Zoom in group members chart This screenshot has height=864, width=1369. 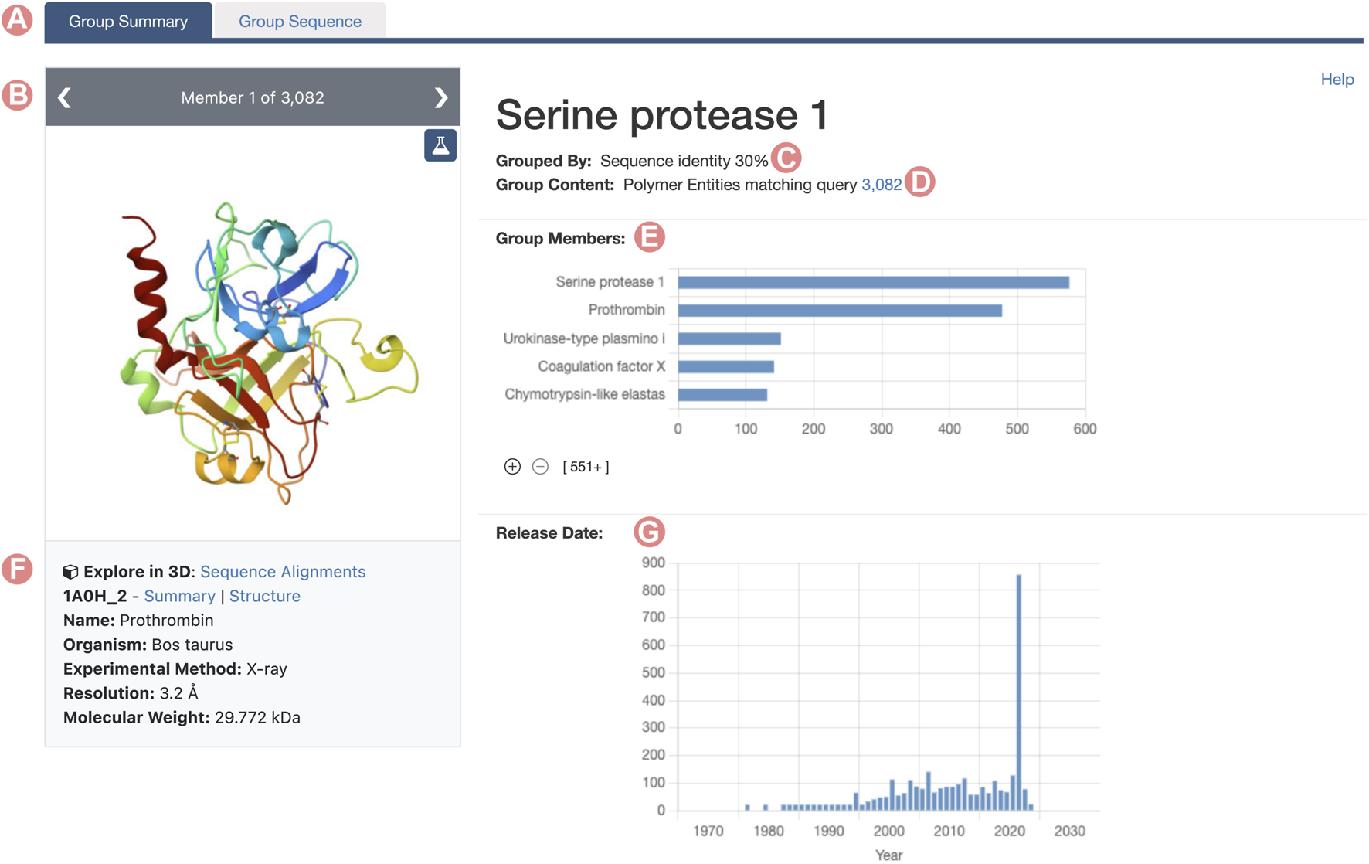pyautogui.click(x=512, y=467)
